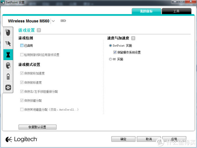
Task: Click the 应用 button
Action: click(x=174, y=139)
